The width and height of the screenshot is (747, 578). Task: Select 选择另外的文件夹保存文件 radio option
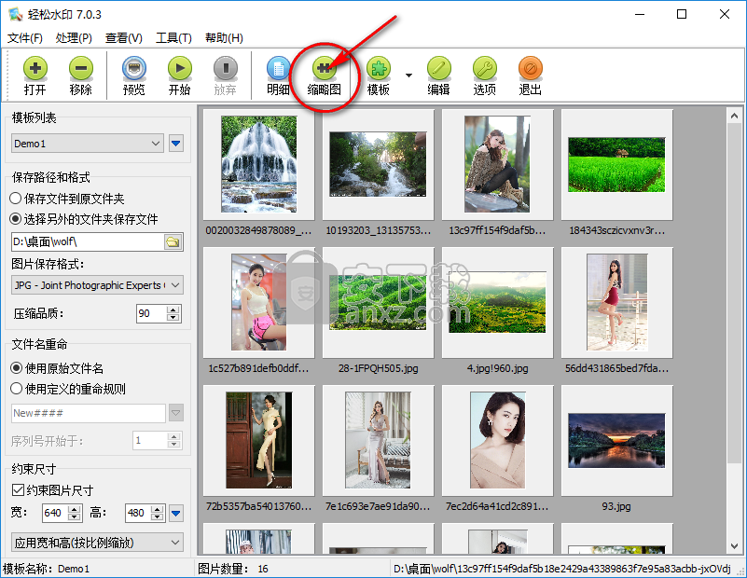[84, 219]
